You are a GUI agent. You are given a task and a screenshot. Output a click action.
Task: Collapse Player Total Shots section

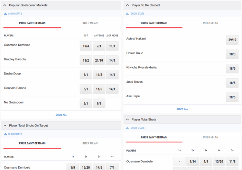tap(127, 119)
